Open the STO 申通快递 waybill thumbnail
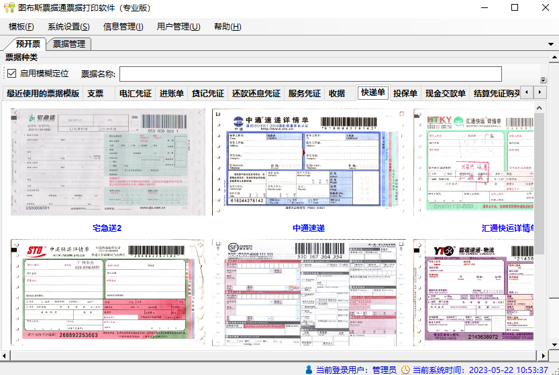Viewport: 559px width, 375px height. pos(107,293)
